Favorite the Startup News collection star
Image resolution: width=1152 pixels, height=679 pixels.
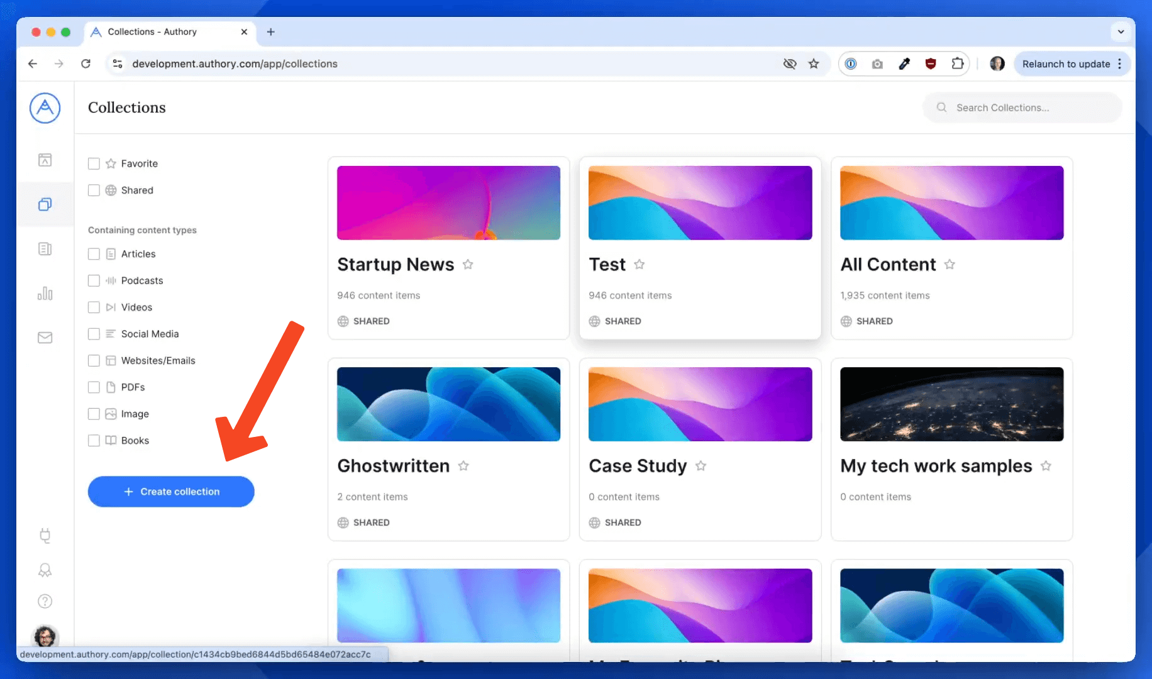click(468, 265)
